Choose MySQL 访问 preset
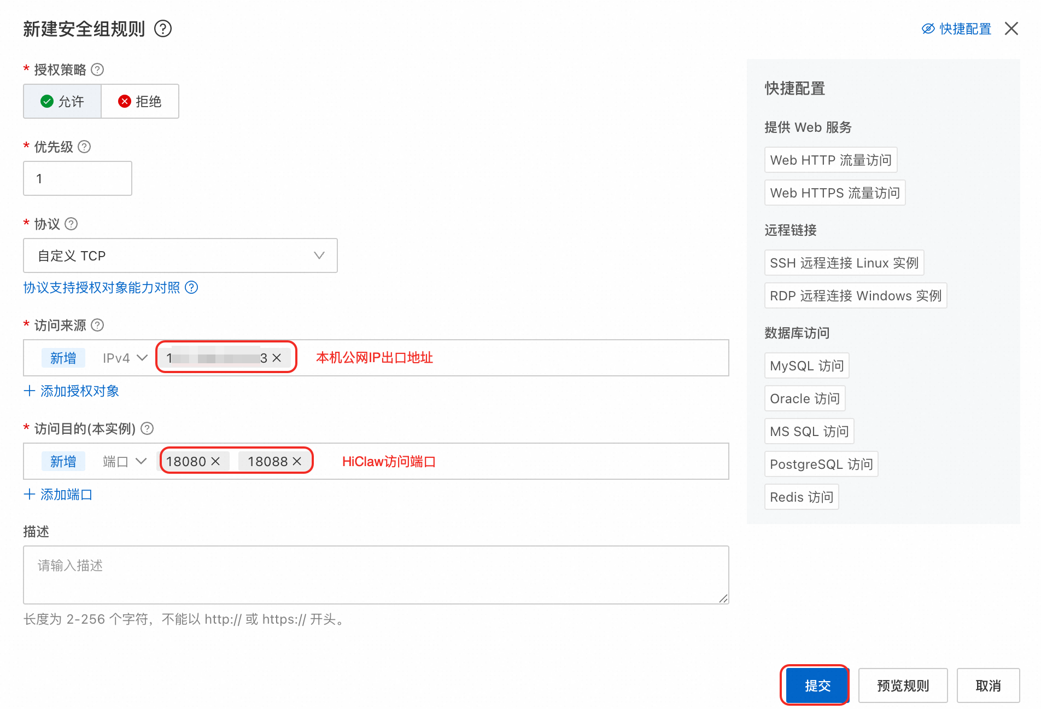This screenshot has width=1041, height=709. (x=807, y=365)
